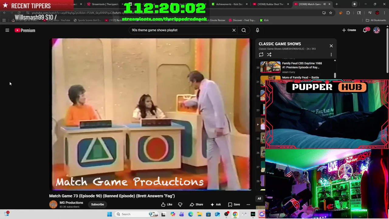Click the playlist panel scrollbar thumb
The height and width of the screenshot is (219, 389).
[335, 75]
